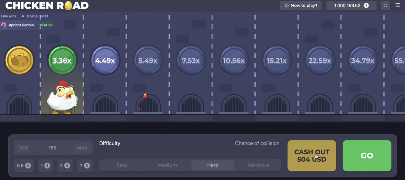Click the flaming sewer grate
405x180 pixels.
point(148,103)
